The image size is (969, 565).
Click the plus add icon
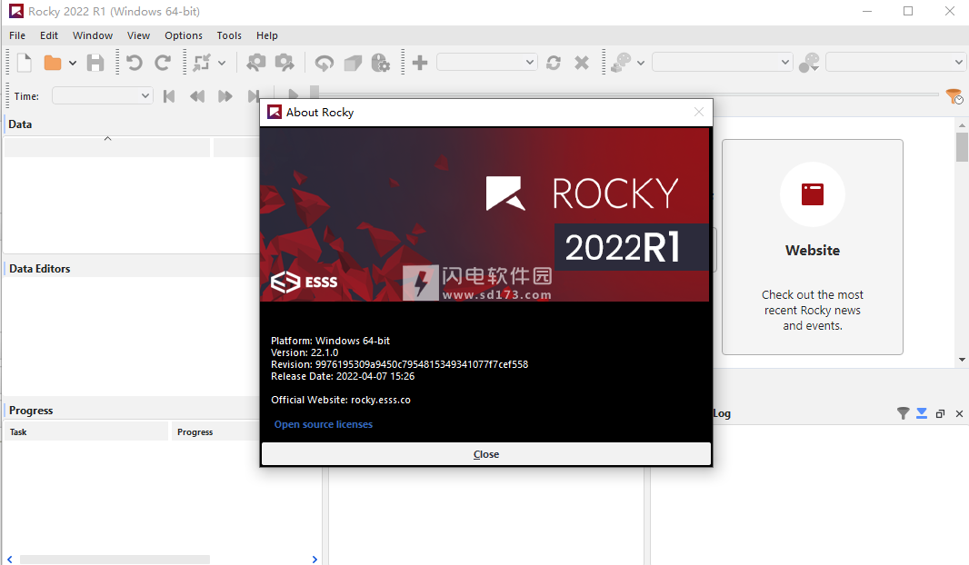420,63
